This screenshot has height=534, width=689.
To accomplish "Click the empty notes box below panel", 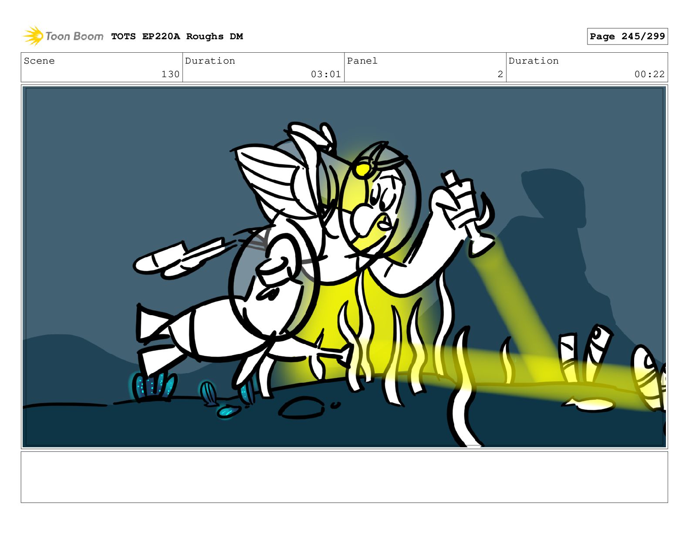I will [344, 477].
